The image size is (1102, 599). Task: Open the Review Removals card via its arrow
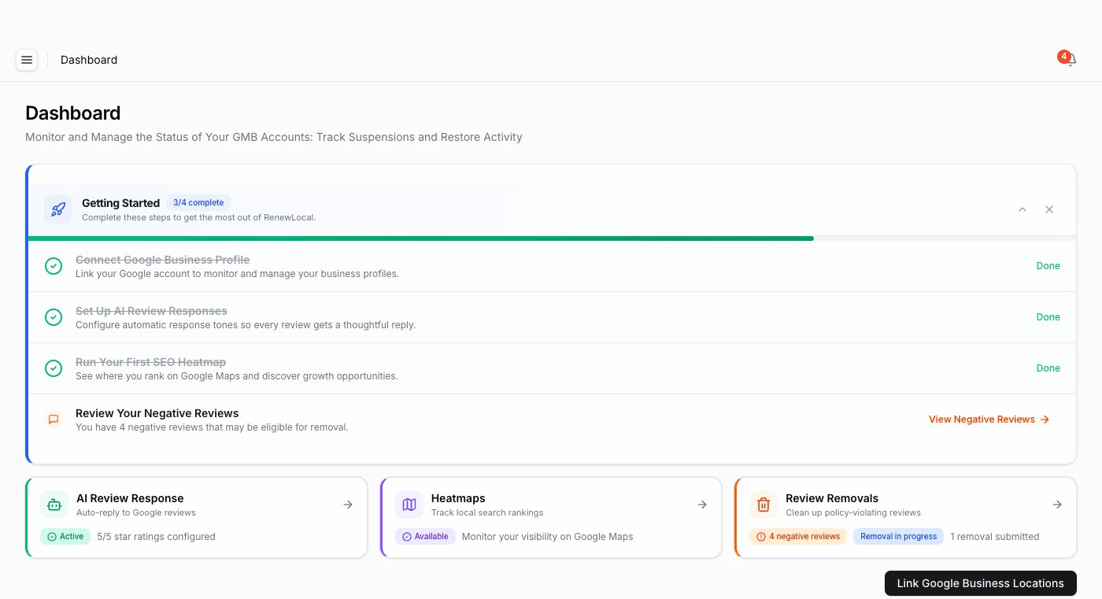pyautogui.click(x=1057, y=505)
